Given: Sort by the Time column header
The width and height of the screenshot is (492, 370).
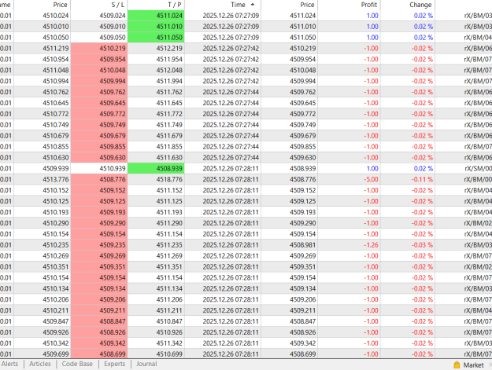Looking at the screenshot, I should 223,5.
